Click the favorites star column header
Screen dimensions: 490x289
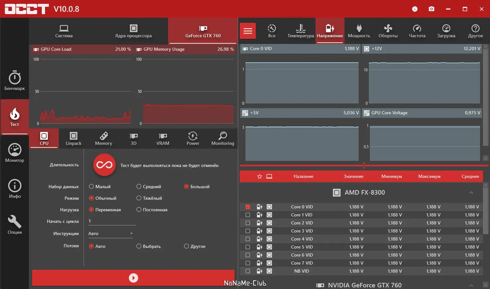click(x=260, y=176)
